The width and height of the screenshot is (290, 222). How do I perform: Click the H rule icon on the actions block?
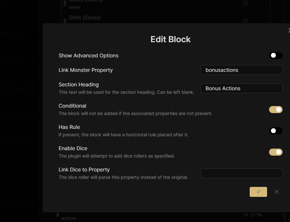pyautogui.click(x=246, y=213)
